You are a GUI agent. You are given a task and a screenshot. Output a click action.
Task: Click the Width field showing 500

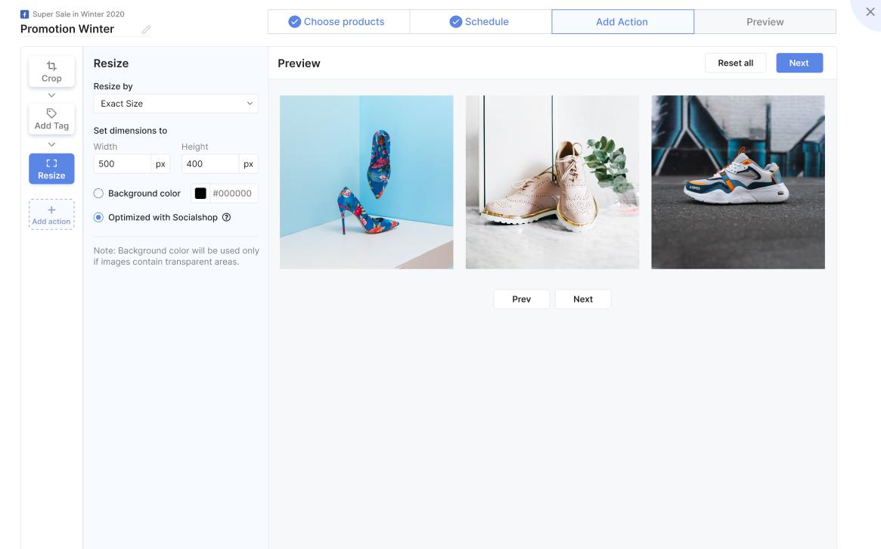(122, 164)
